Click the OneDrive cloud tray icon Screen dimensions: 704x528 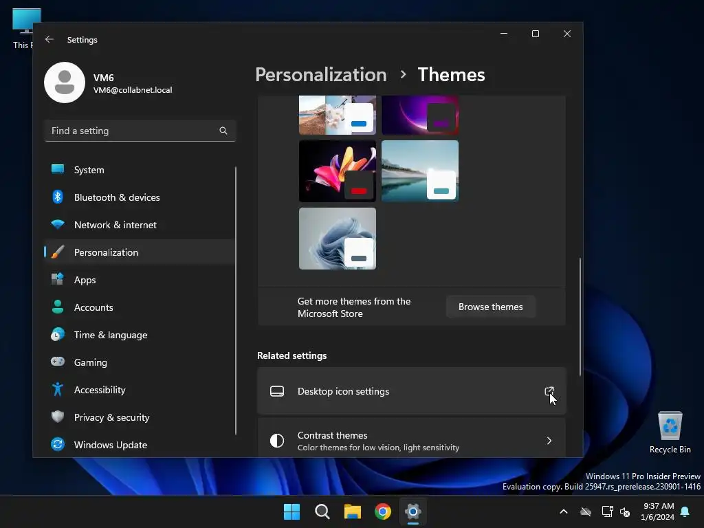point(586,511)
